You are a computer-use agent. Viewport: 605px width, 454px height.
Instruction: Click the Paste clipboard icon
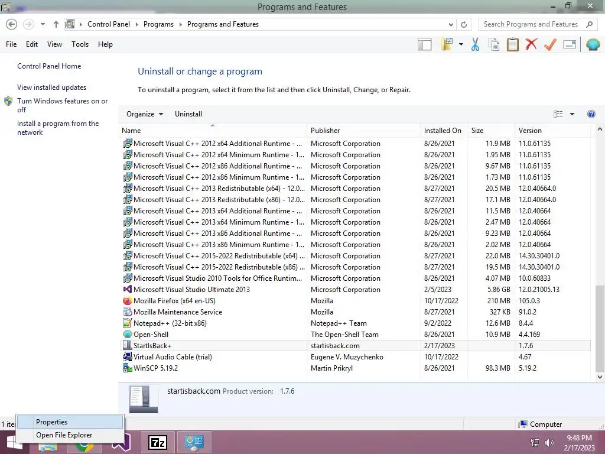512,44
